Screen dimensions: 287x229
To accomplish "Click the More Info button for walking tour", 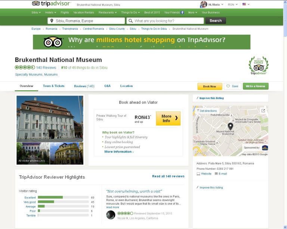I will [168, 119].
